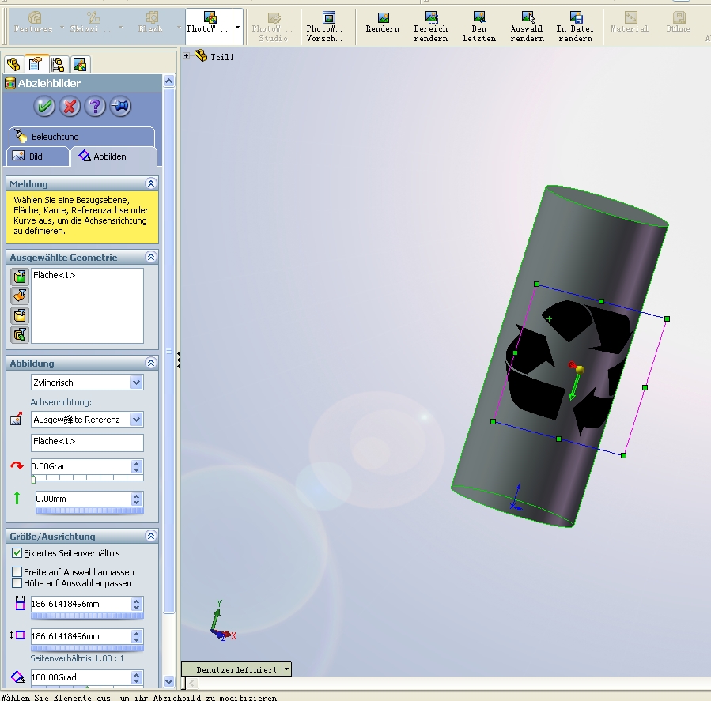711x701 pixels.
Task: Collapse the Größe/Ausrichtung section
Action: [x=151, y=536]
